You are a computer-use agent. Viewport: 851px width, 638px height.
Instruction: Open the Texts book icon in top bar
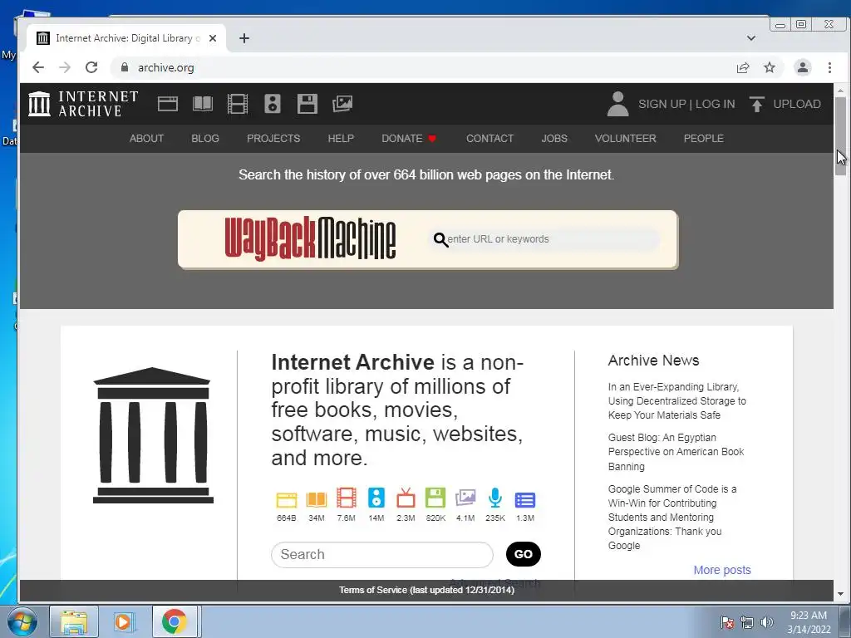203,104
